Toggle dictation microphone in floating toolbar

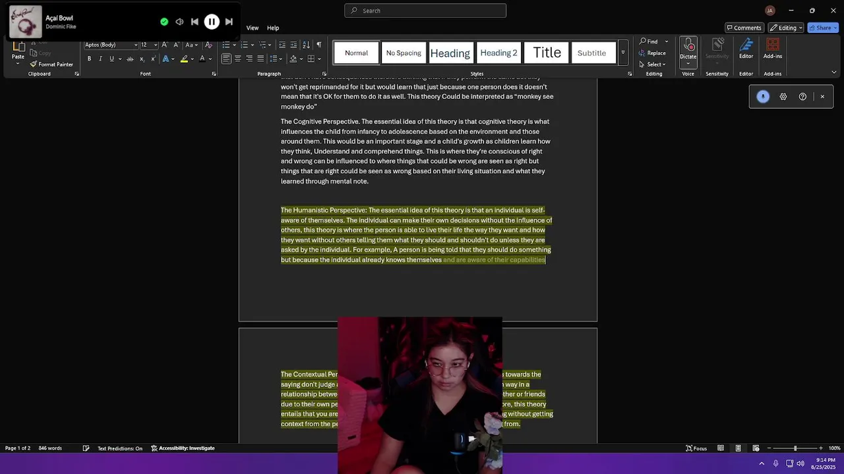[x=763, y=97]
